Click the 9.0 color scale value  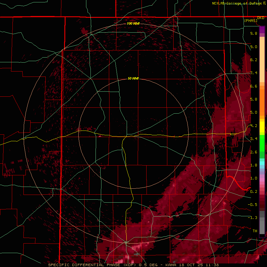[x=254, y=47]
